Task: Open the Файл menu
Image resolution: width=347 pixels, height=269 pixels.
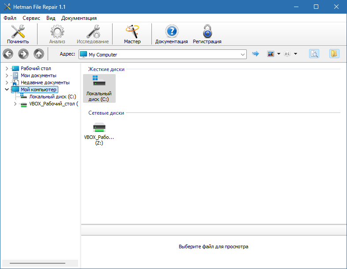Action: 10,18
